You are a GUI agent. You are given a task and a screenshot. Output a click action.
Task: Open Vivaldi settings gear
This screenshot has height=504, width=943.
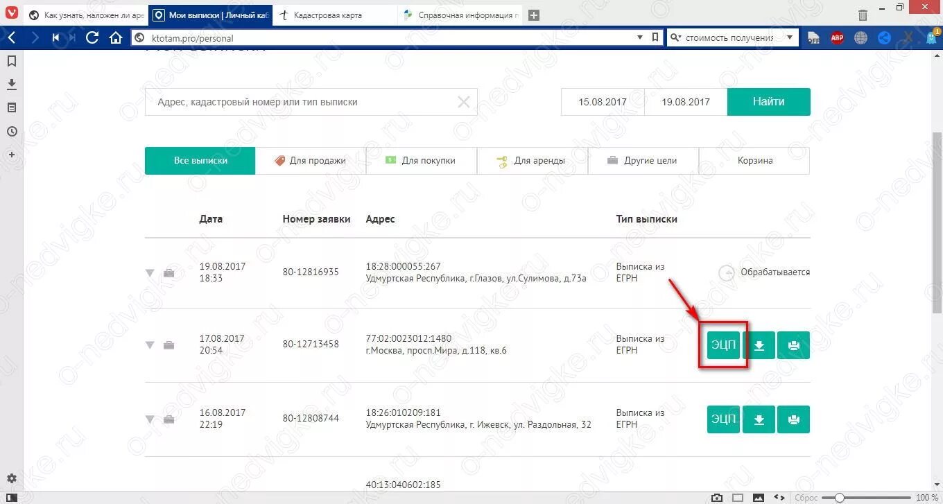11,478
